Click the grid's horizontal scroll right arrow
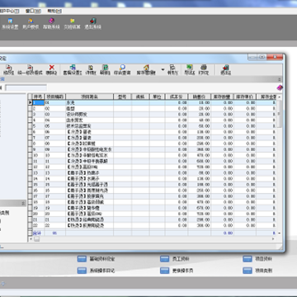Image resolution: width=297 pixels, height=297 pixels. pos(273,239)
